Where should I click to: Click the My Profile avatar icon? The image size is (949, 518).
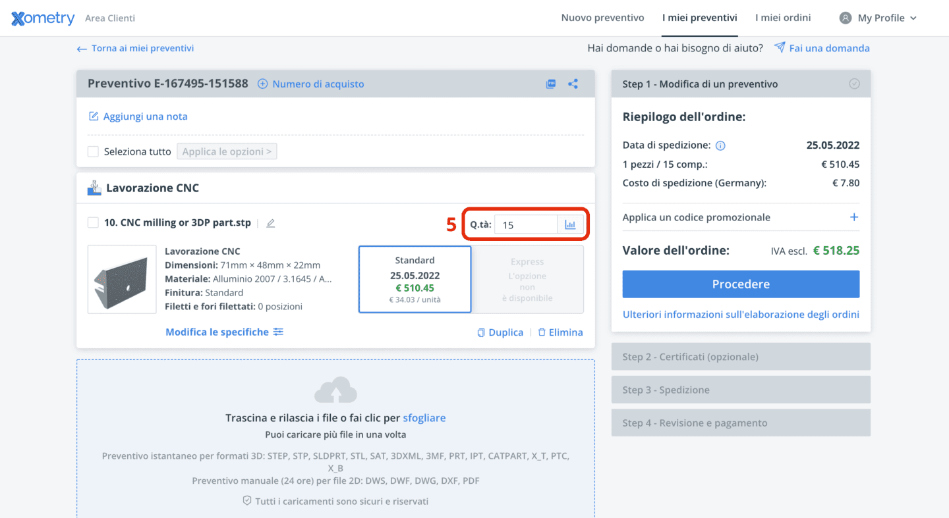[846, 18]
